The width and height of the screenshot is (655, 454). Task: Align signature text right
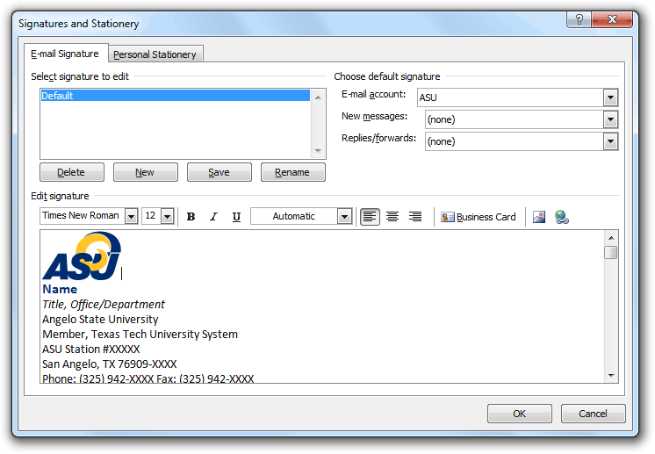[414, 217]
